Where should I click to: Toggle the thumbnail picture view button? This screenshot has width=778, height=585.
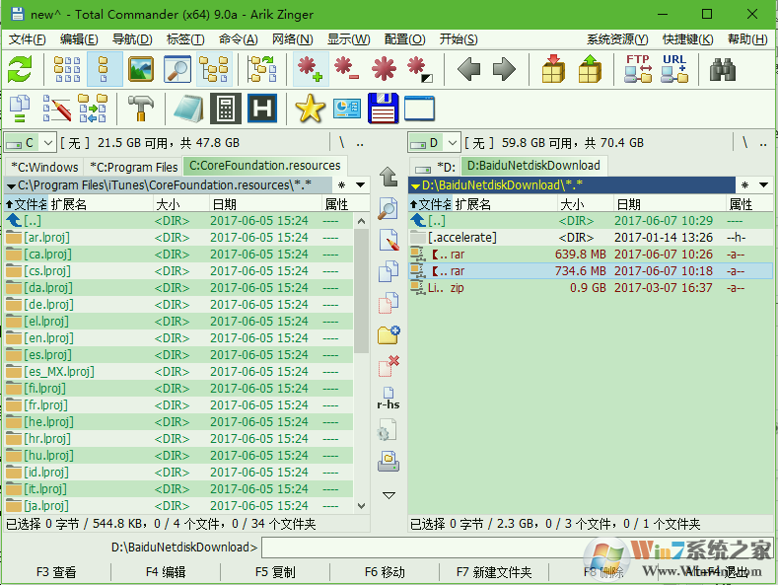[141, 69]
